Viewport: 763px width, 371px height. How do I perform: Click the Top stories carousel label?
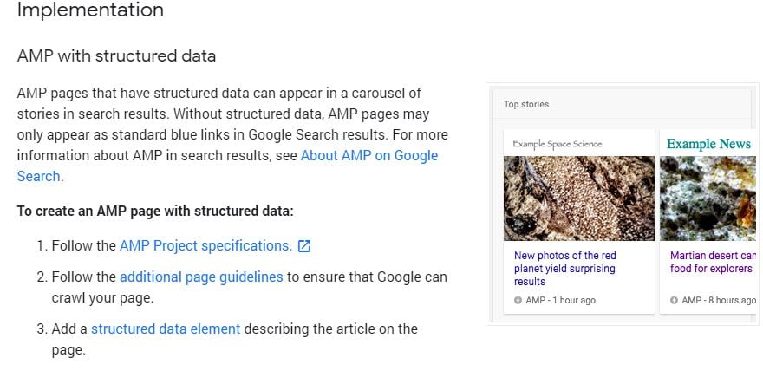(x=526, y=105)
